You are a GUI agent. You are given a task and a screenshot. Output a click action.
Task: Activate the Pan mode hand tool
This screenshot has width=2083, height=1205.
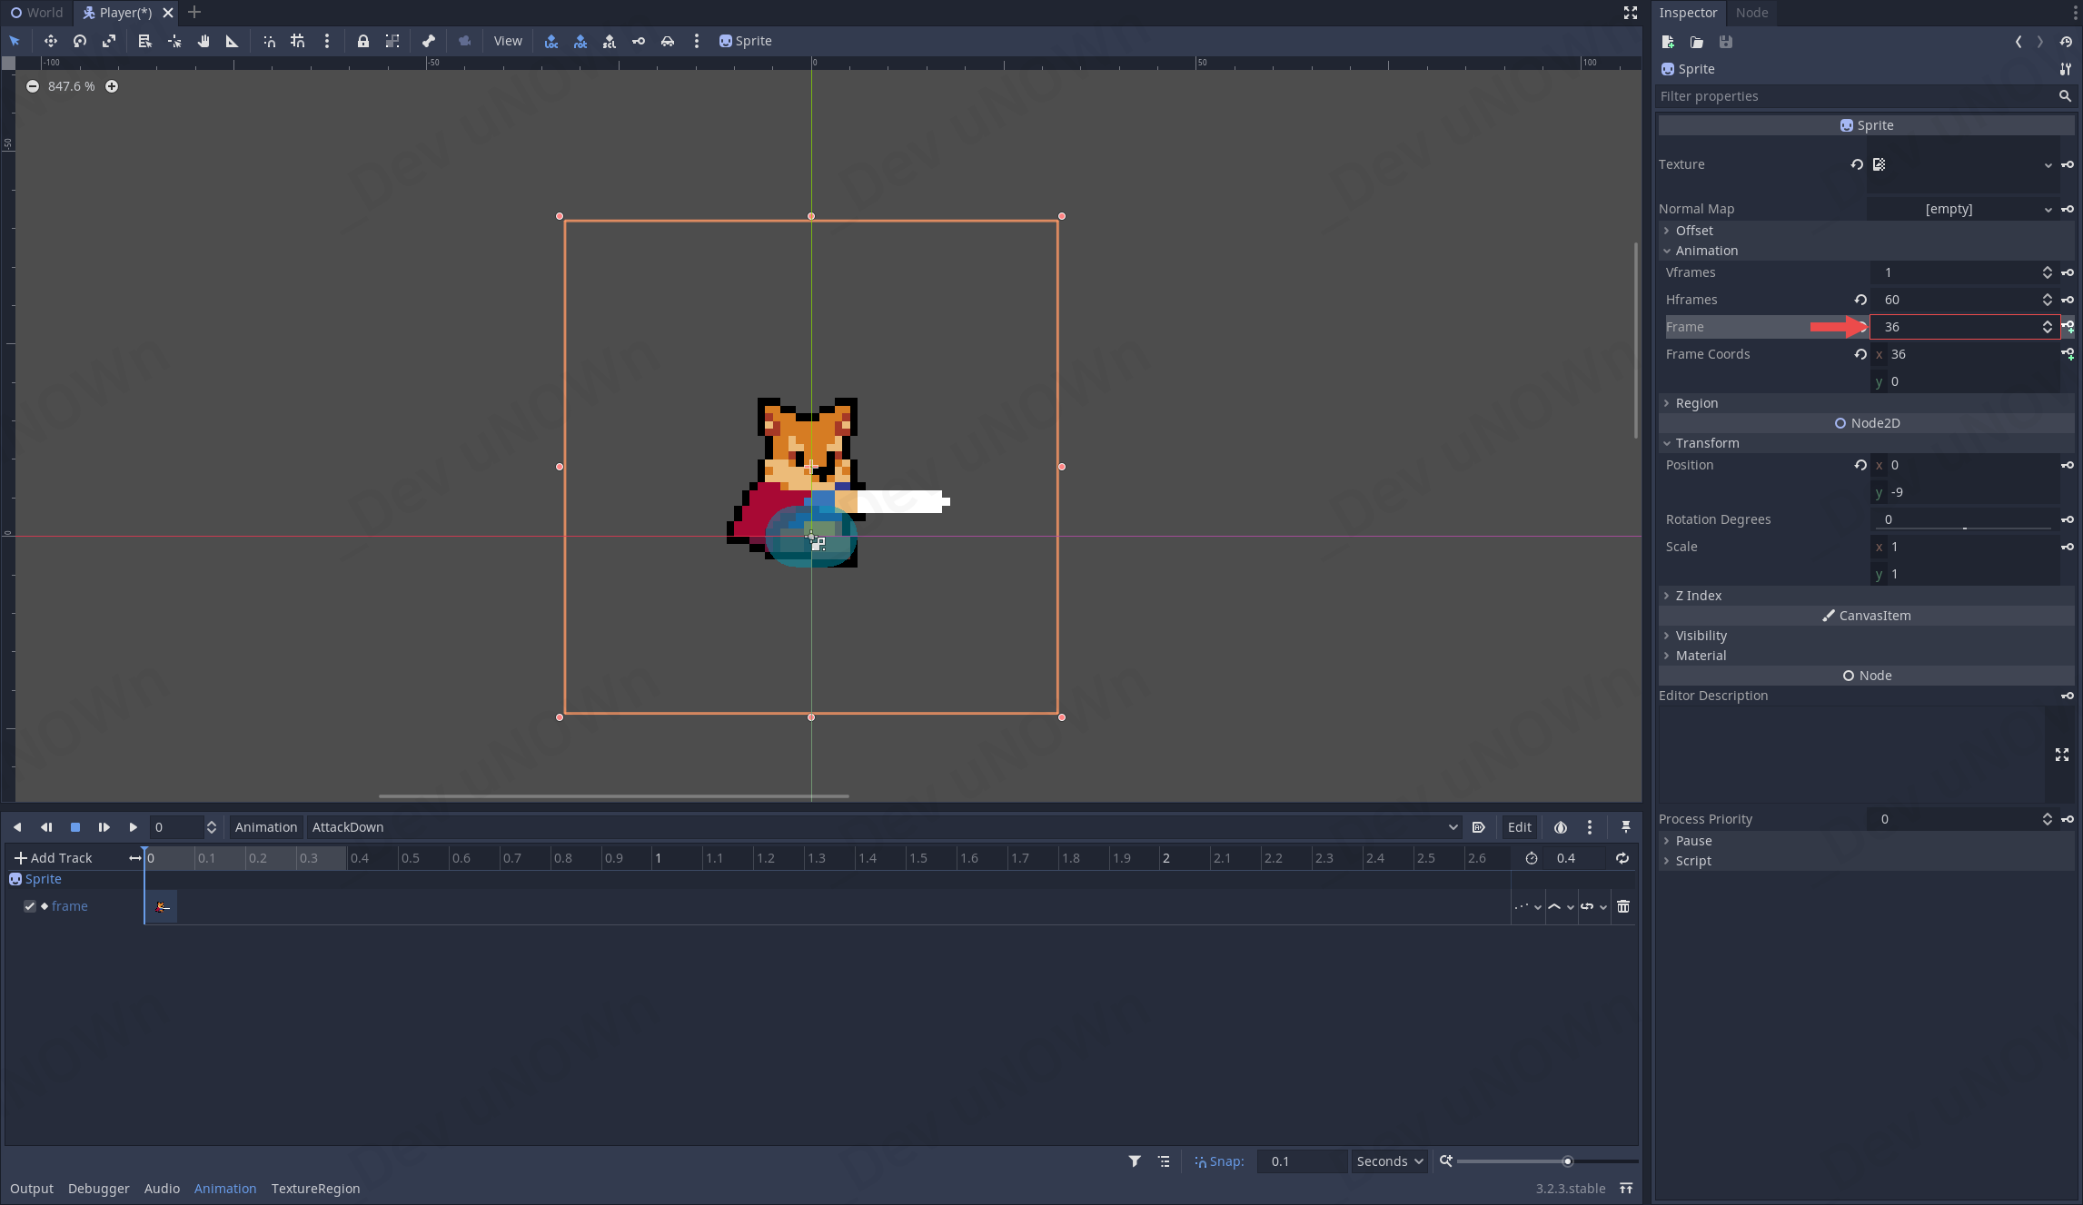click(203, 41)
